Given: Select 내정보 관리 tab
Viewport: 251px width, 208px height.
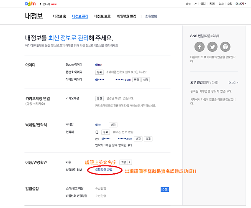Looking at the screenshot, I should (80, 16).
